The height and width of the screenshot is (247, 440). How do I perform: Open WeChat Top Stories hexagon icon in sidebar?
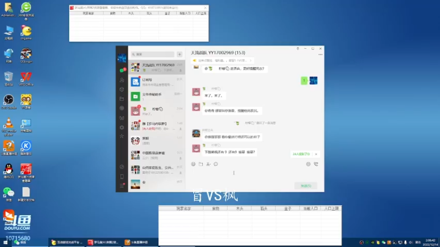pos(122,127)
